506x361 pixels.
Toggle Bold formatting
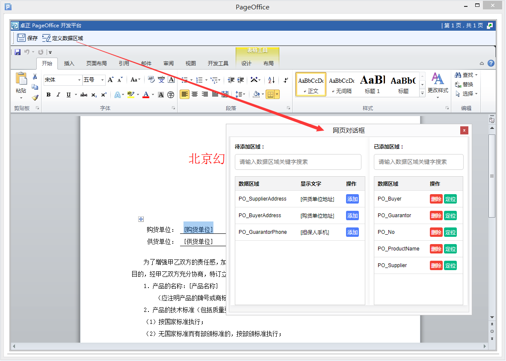point(48,95)
